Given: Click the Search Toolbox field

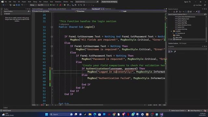Looking at the screenshot, I should tap(17, 11).
